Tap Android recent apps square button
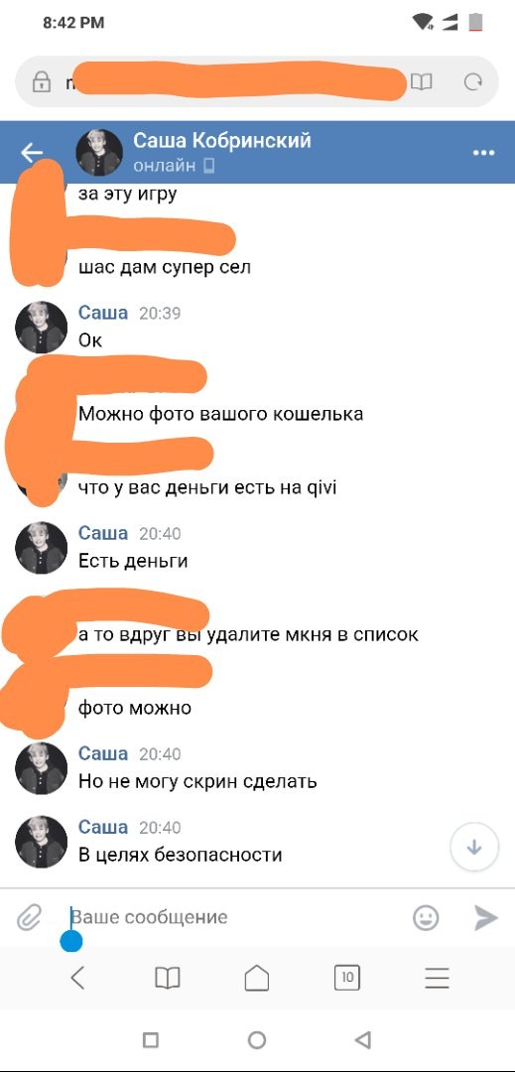This screenshot has width=515, height=1072. click(151, 1040)
